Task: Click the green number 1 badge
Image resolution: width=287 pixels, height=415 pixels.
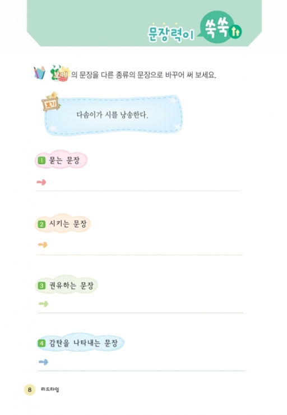Action: [x=41, y=160]
